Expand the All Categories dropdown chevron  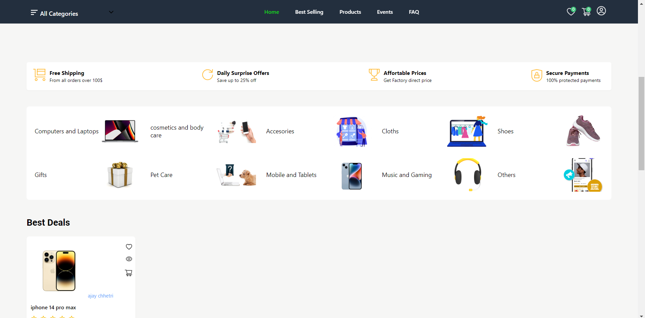[x=111, y=12]
